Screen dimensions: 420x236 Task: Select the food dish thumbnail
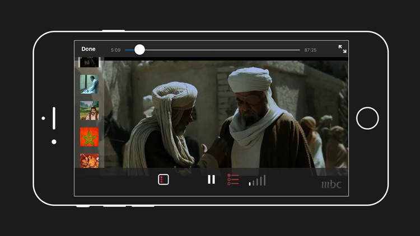[x=89, y=161]
